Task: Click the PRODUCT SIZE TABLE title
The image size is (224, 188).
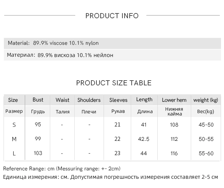Action: [114, 83]
